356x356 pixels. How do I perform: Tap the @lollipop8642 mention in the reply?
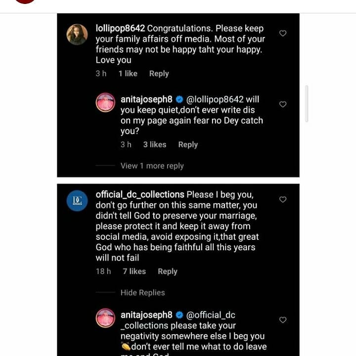[x=215, y=99]
